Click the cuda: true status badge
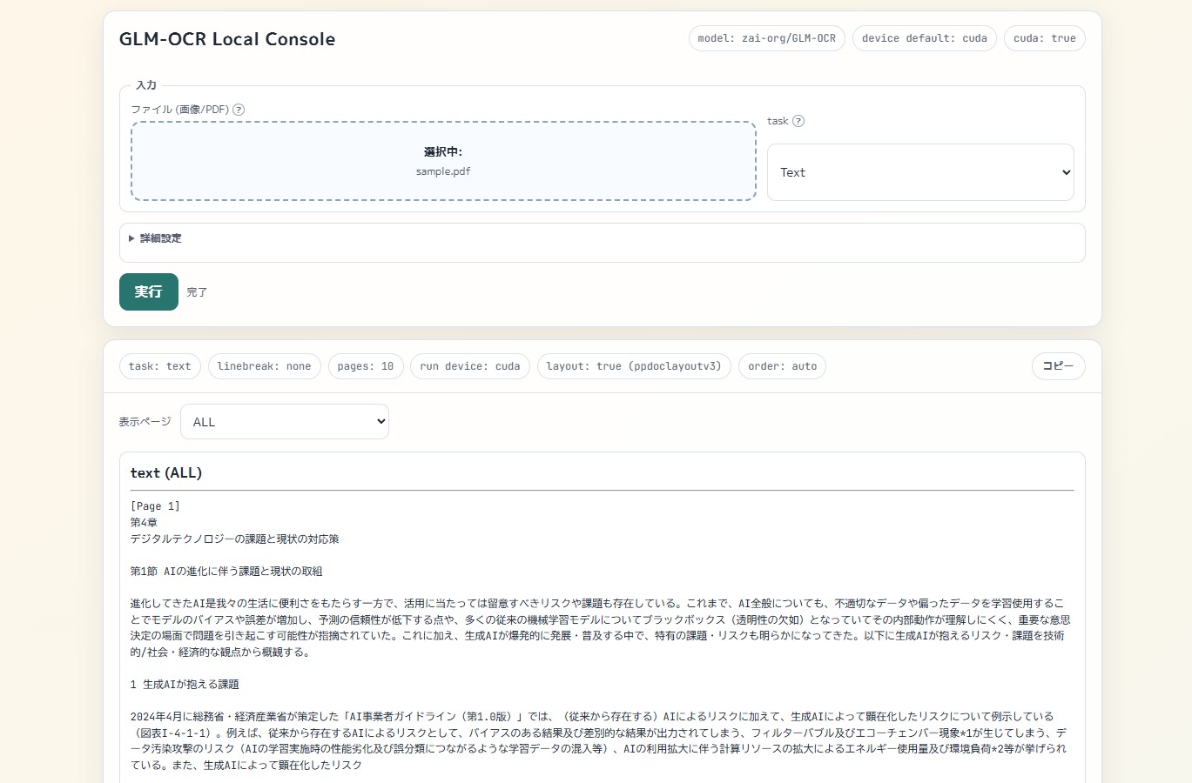 1044,38
